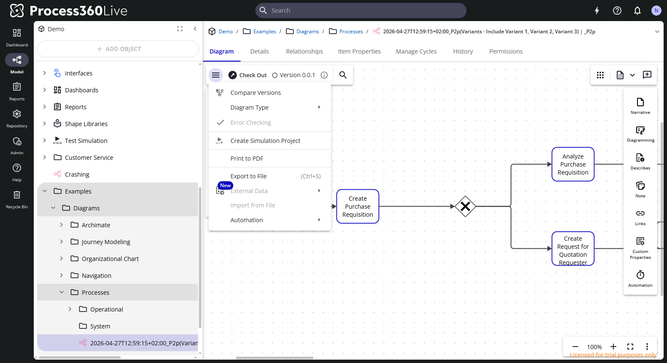
Task: Expand the Dashboards tree node
Action: [x=45, y=90]
